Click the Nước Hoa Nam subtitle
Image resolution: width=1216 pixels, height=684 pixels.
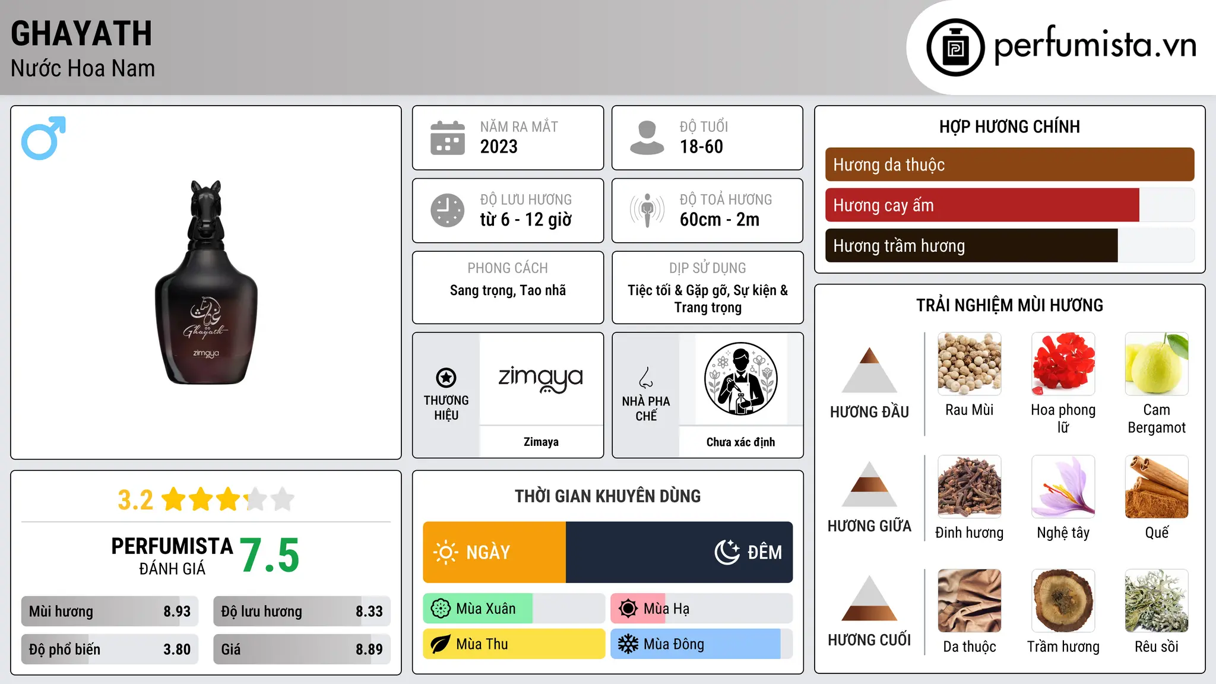coord(83,68)
